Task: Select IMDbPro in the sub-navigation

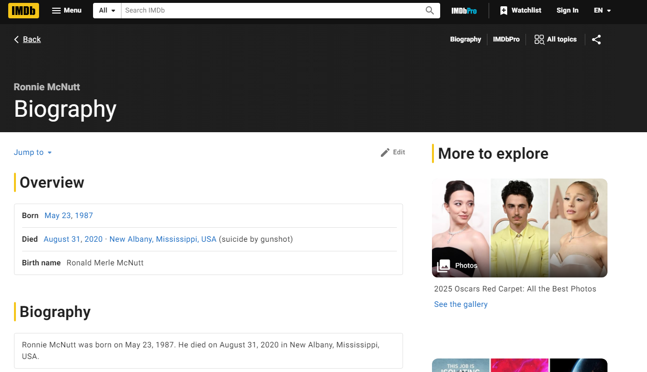Action: coord(506,40)
